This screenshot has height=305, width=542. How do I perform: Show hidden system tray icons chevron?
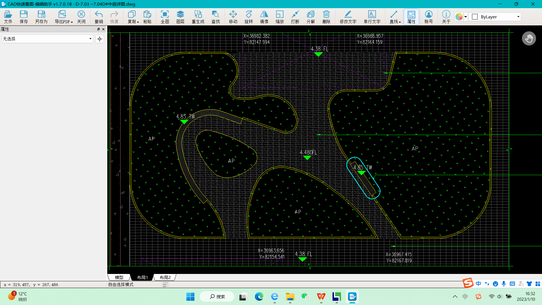(x=455, y=297)
